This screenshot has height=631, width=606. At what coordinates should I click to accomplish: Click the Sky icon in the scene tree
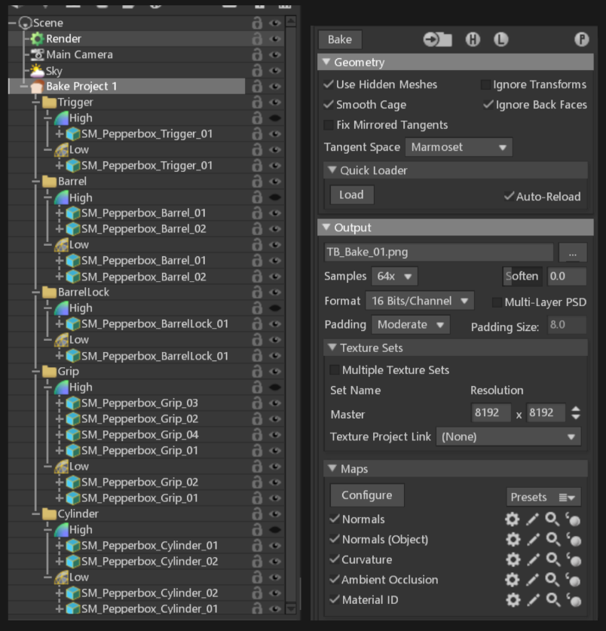[x=38, y=70]
